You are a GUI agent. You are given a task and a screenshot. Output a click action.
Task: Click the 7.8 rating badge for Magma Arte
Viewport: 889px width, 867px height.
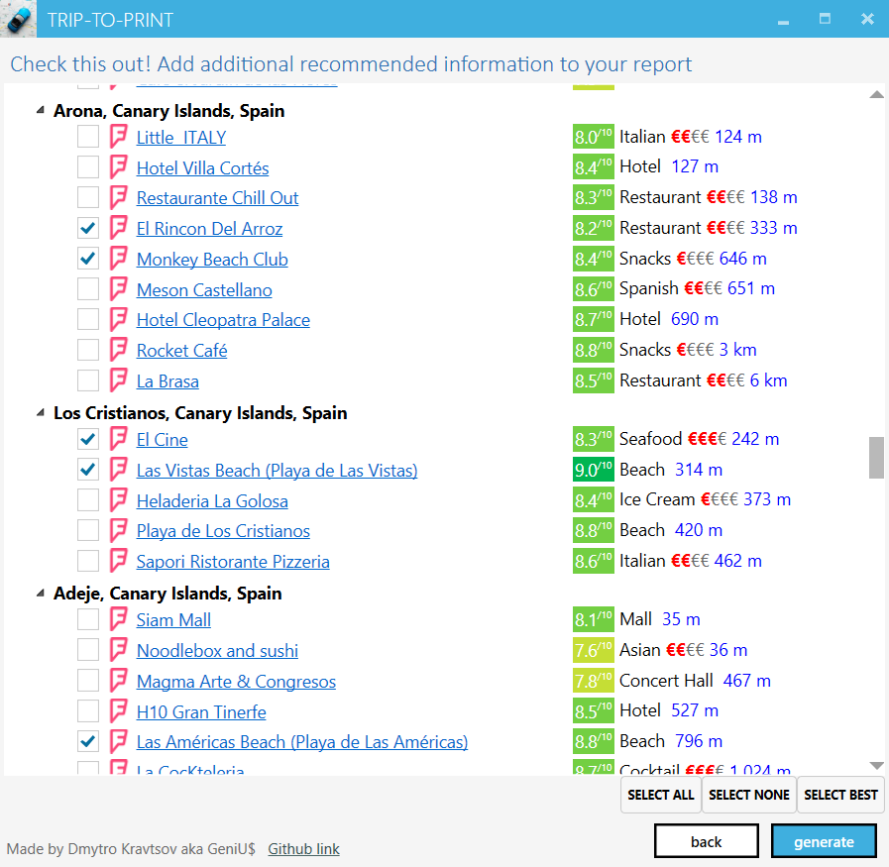point(593,681)
